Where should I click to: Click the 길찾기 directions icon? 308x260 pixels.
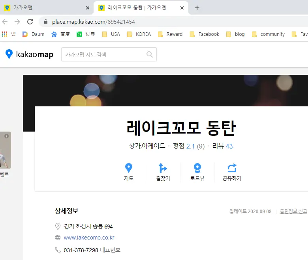point(163,168)
